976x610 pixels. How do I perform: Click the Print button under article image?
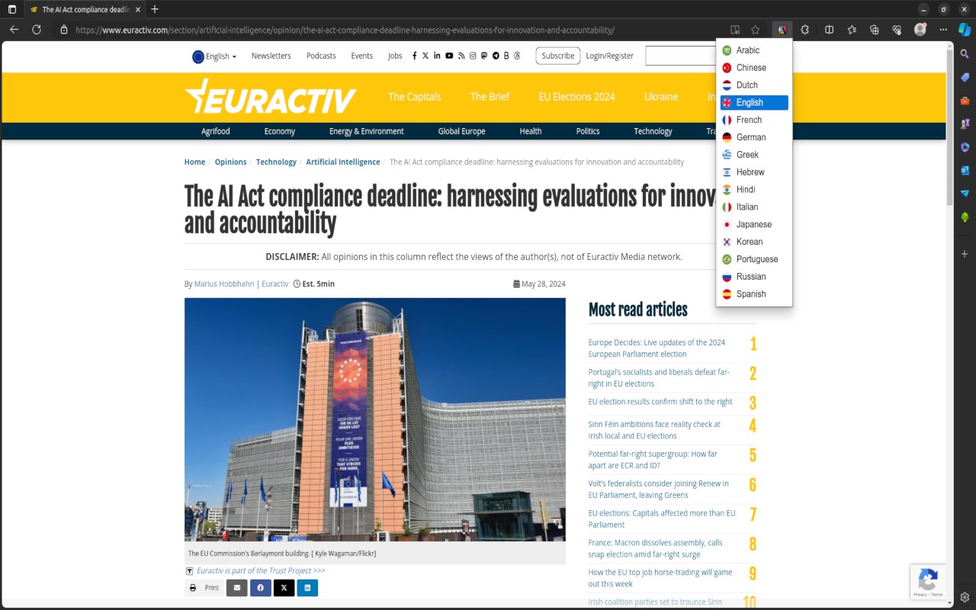204,588
